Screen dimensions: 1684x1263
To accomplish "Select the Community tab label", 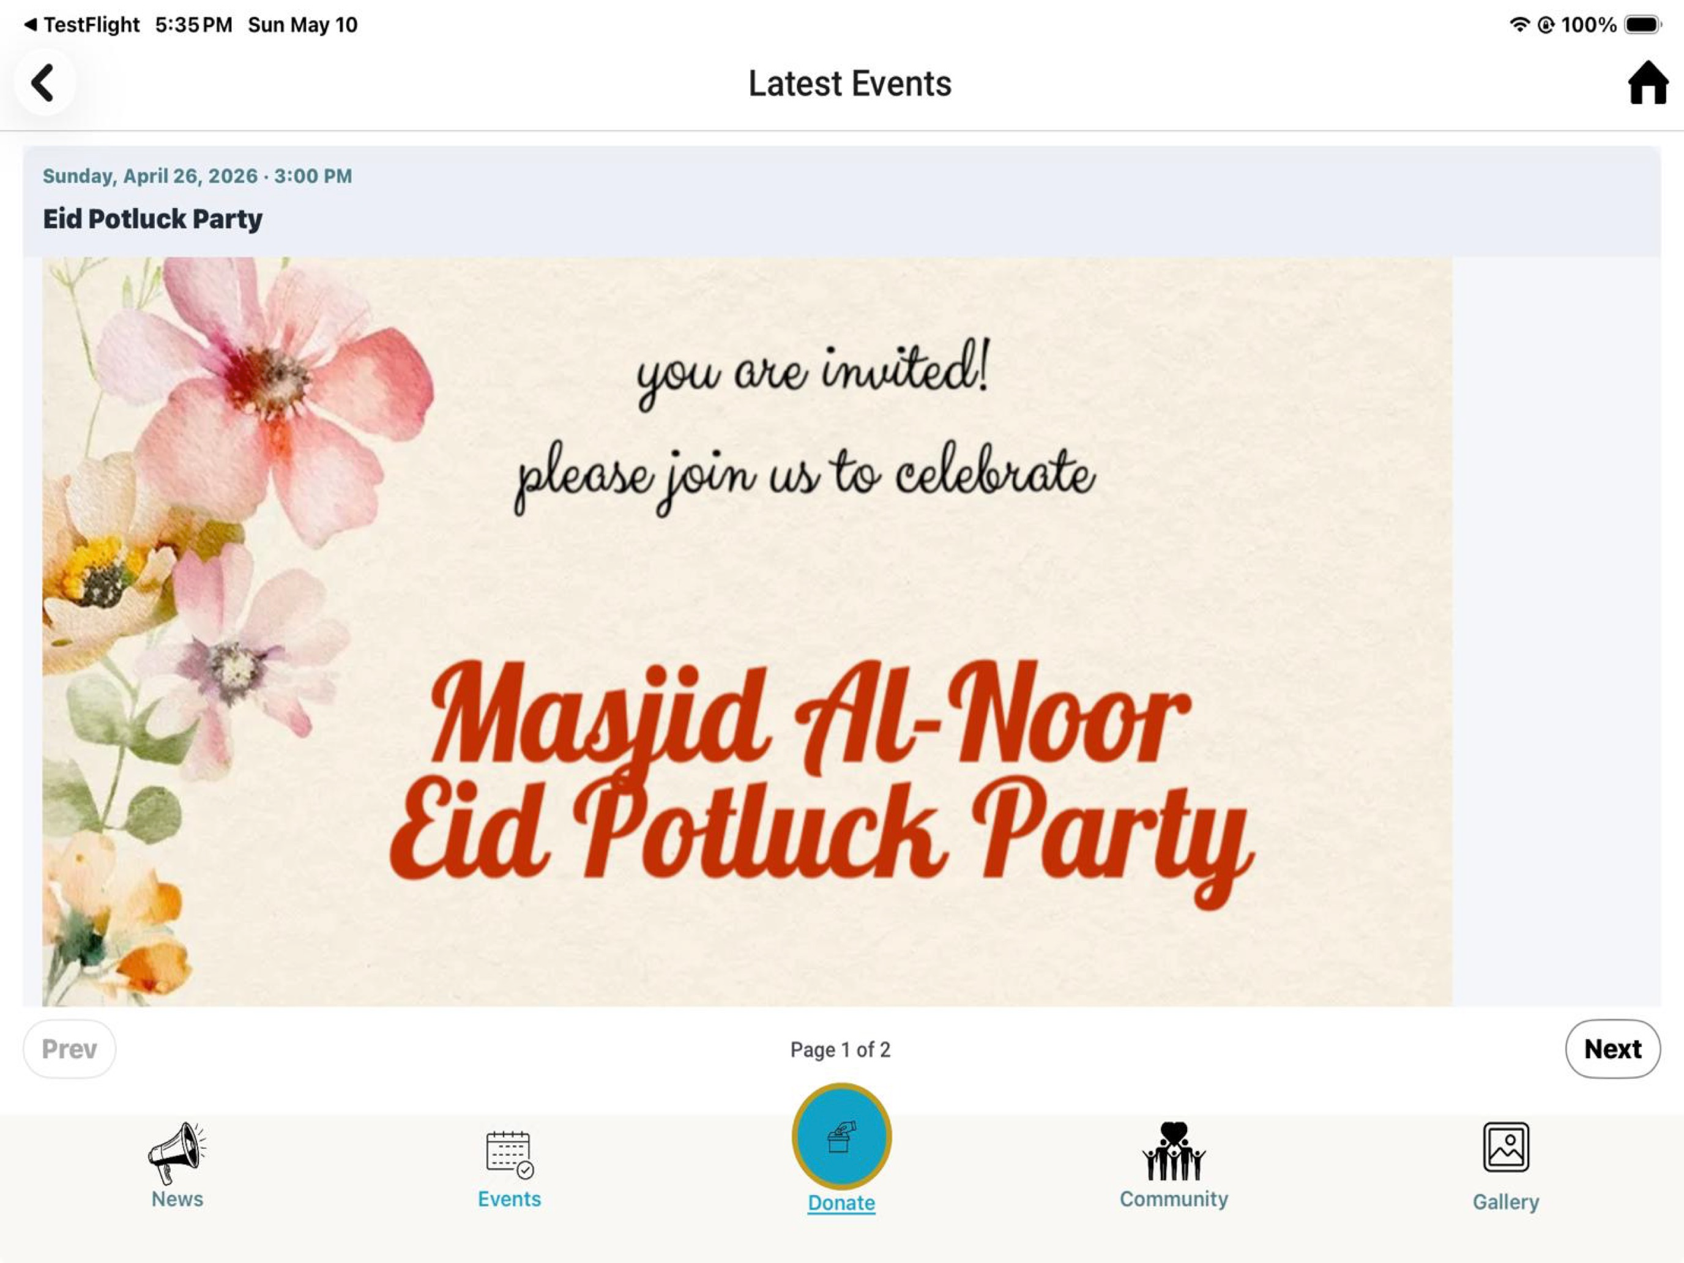I will (1174, 1199).
